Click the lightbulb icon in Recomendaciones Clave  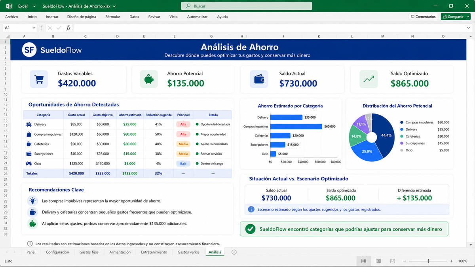(32, 201)
